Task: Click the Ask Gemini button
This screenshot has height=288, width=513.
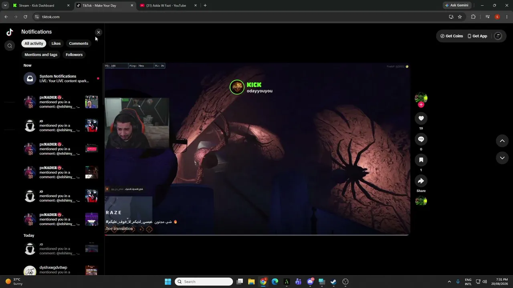Action: pos(456,6)
